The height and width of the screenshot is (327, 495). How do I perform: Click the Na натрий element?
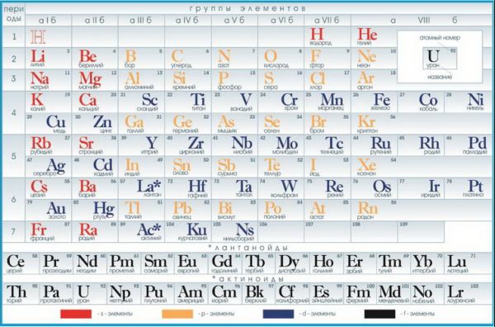(x=49, y=80)
